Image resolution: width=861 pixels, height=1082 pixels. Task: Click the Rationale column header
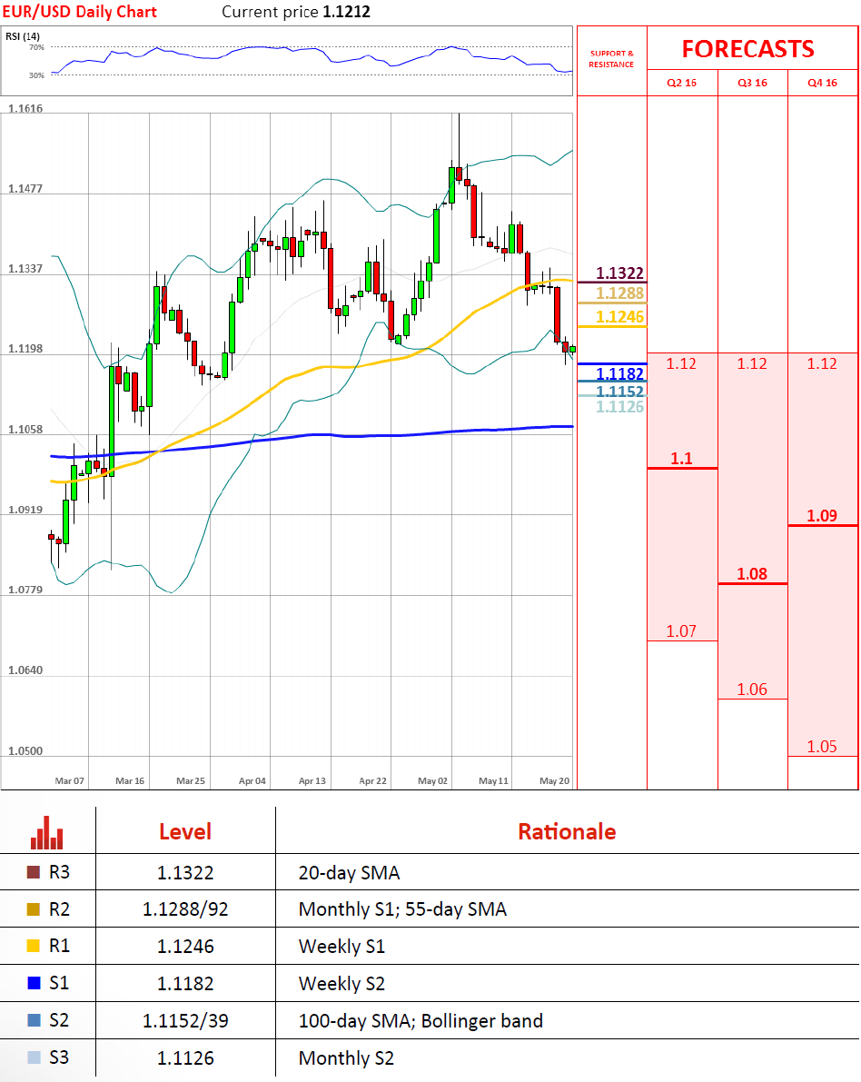point(567,831)
